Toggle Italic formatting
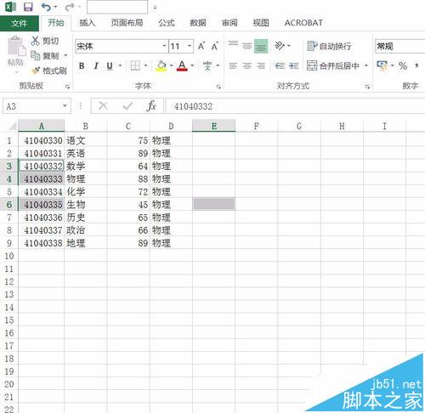The width and height of the screenshot is (425, 413). tap(96, 65)
